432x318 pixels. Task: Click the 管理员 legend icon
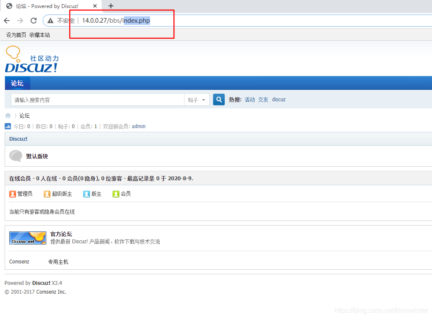click(13, 194)
